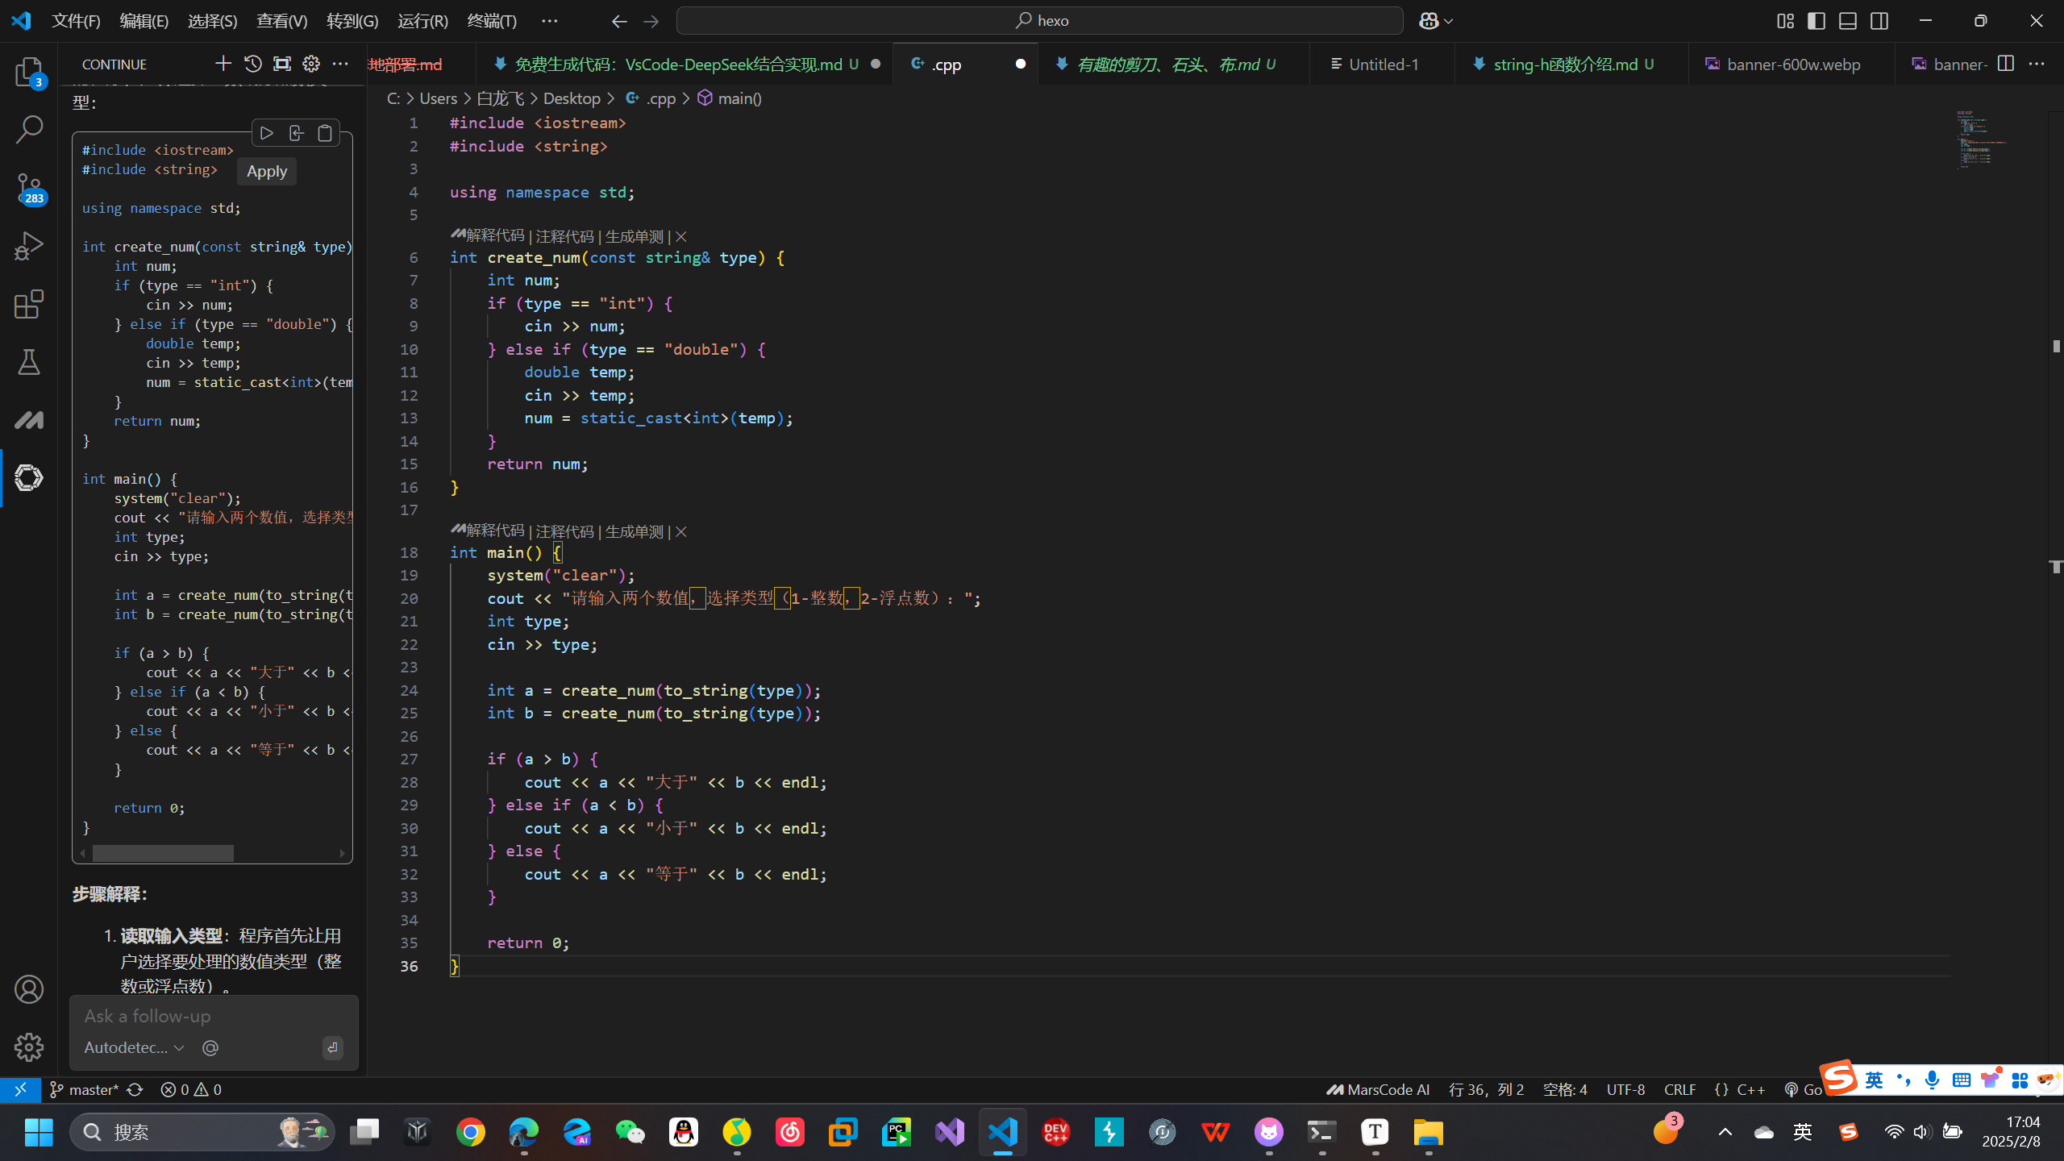
Task: Open the 终端(T) menu
Action: point(492,21)
